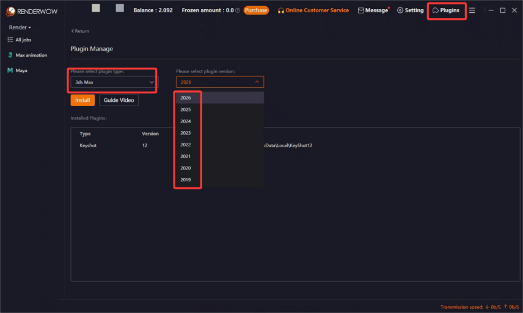Viewport: 523px width, 313px height.
Task: Select version 2025 from list
Action: coord(220,109)
